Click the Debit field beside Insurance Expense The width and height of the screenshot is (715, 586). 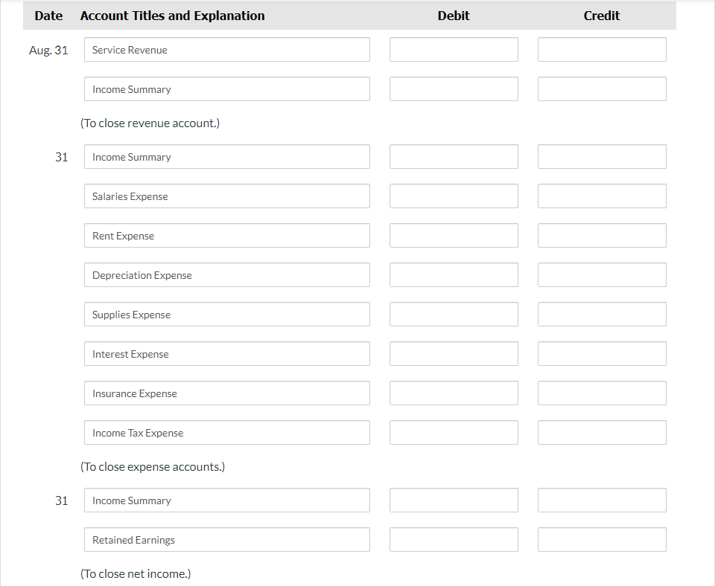(453, 393)
